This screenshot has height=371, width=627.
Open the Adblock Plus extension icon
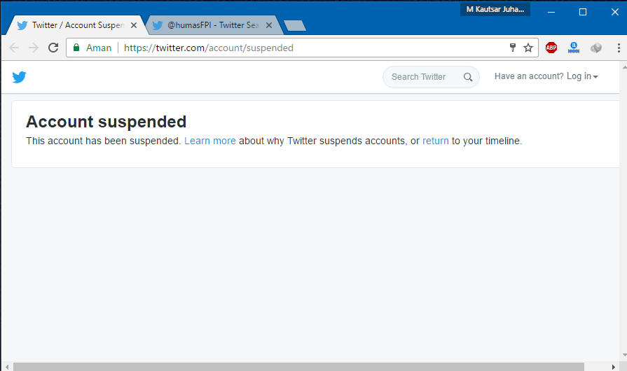551,48
